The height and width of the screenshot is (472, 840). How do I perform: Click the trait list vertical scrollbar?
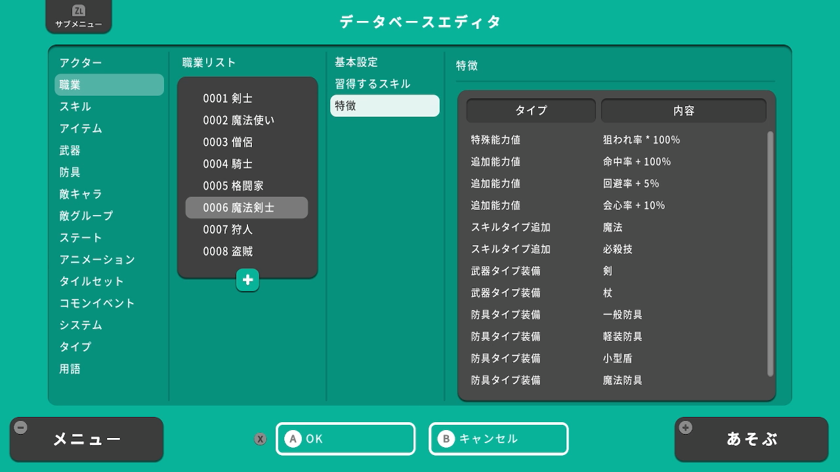770,254
